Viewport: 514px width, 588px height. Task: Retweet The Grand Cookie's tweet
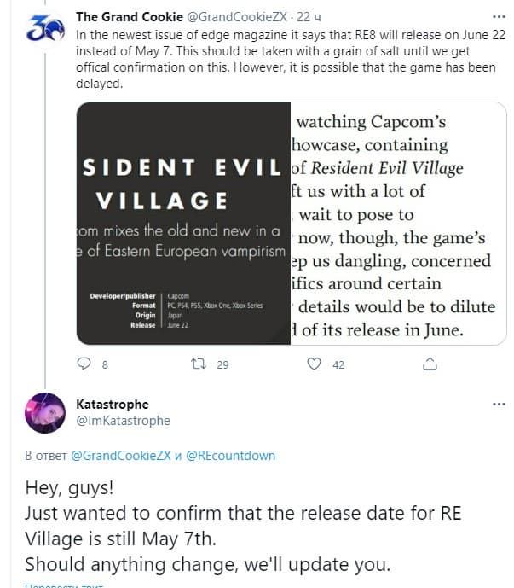(199, 364)
